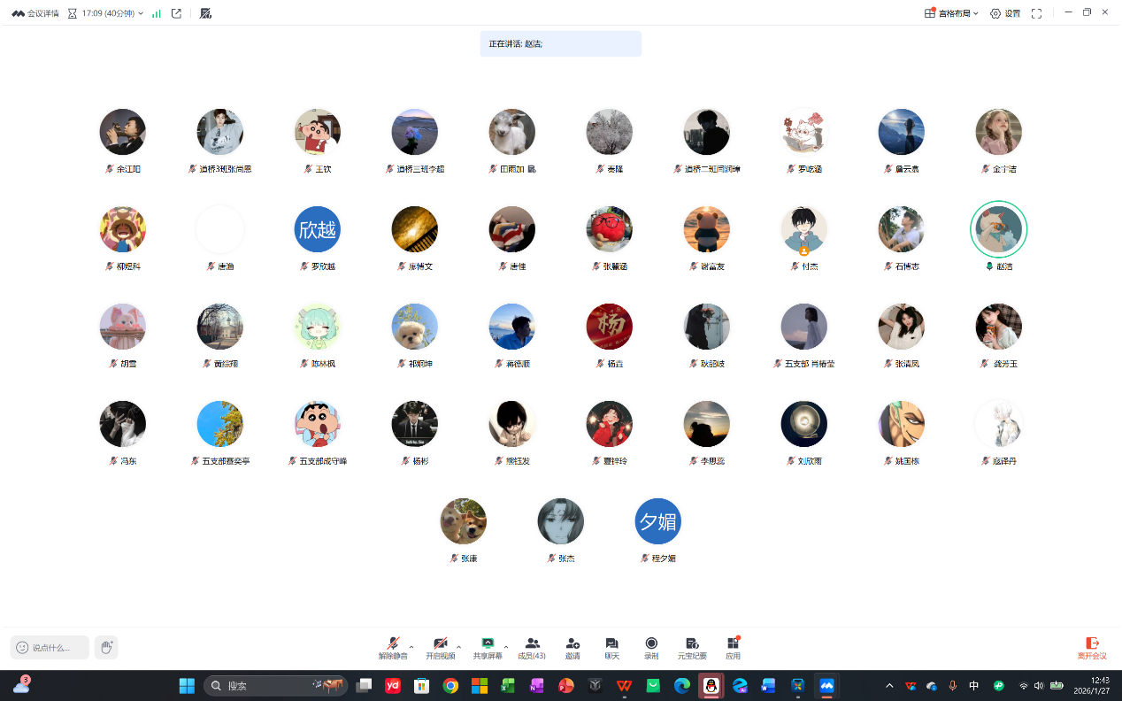This screenshot has height=701, width=1122.
Task: Start recording with the 录制 icon
Action: [651, 647]
